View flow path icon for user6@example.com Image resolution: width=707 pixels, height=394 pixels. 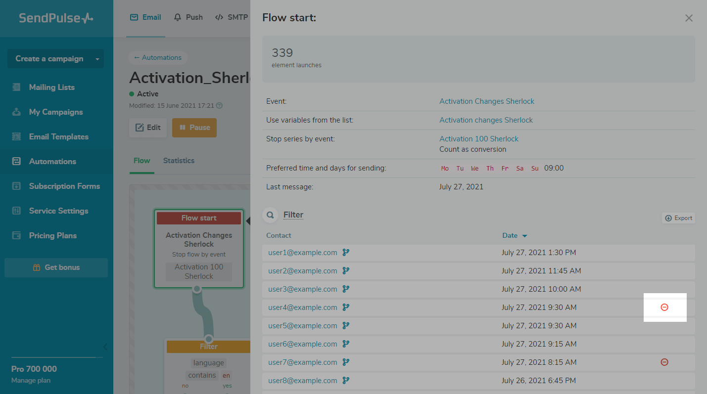point(346,344)
